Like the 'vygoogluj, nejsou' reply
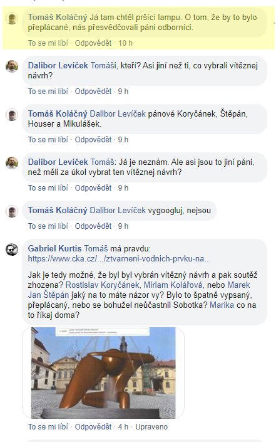 pos(48,226)
